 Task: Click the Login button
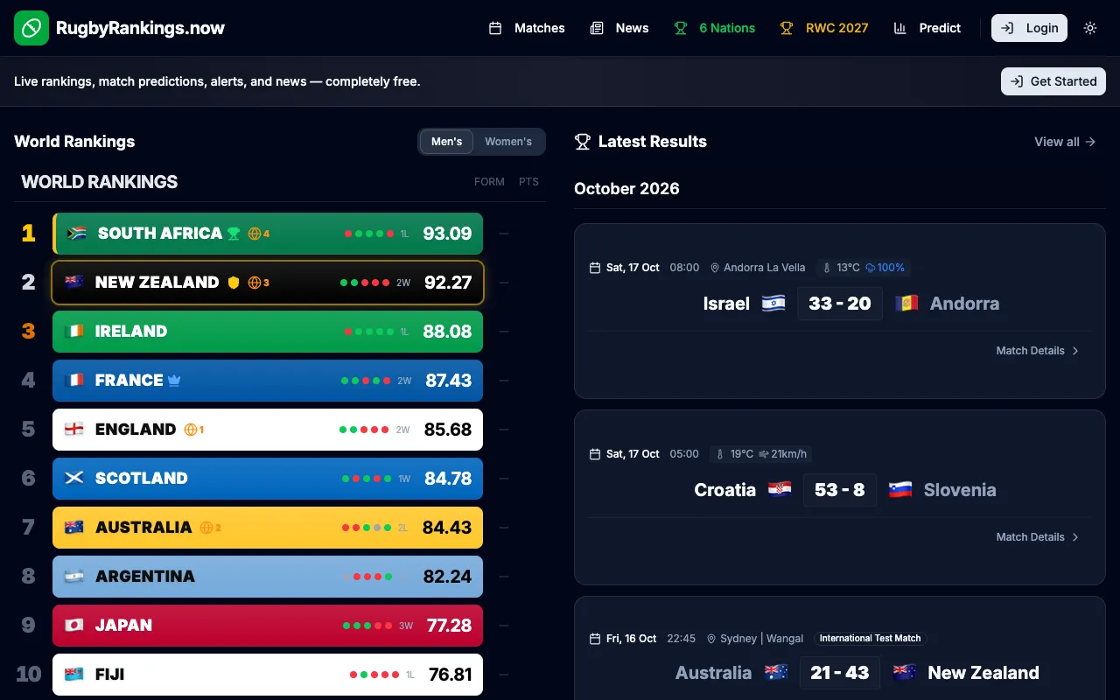[x=1029, y=28]
